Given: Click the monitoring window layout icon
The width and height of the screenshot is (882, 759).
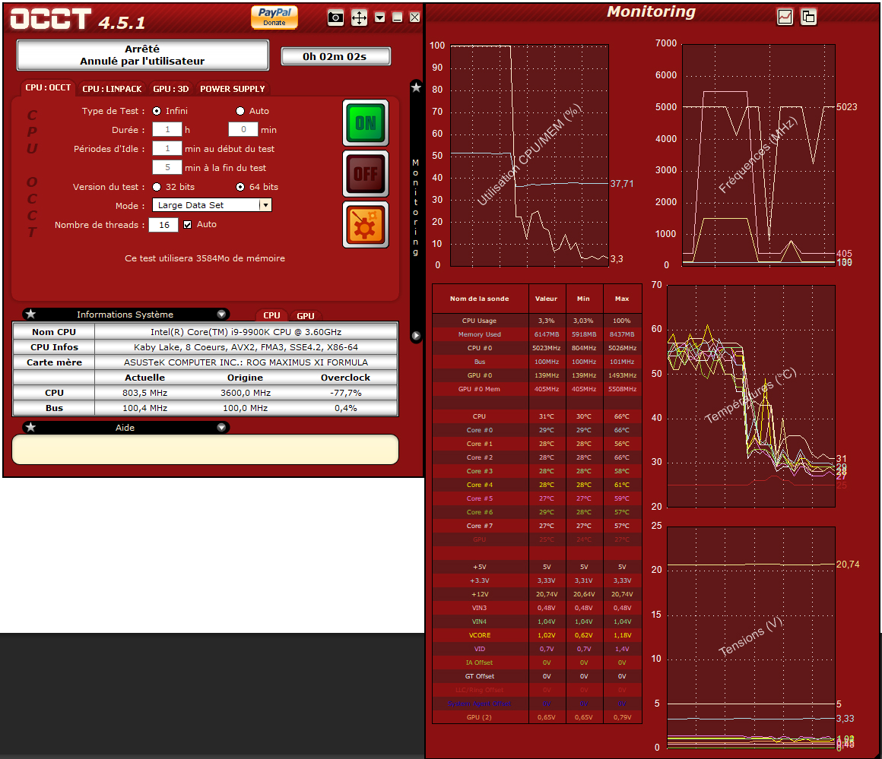Looking at the screenshot, I should (x=808, y=17).
